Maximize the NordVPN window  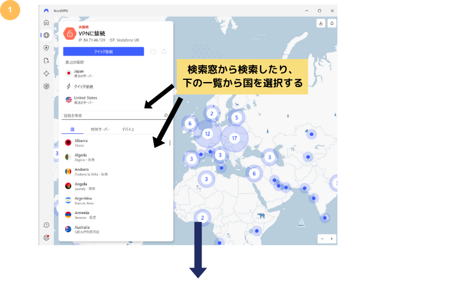click(x=319, y=11)
